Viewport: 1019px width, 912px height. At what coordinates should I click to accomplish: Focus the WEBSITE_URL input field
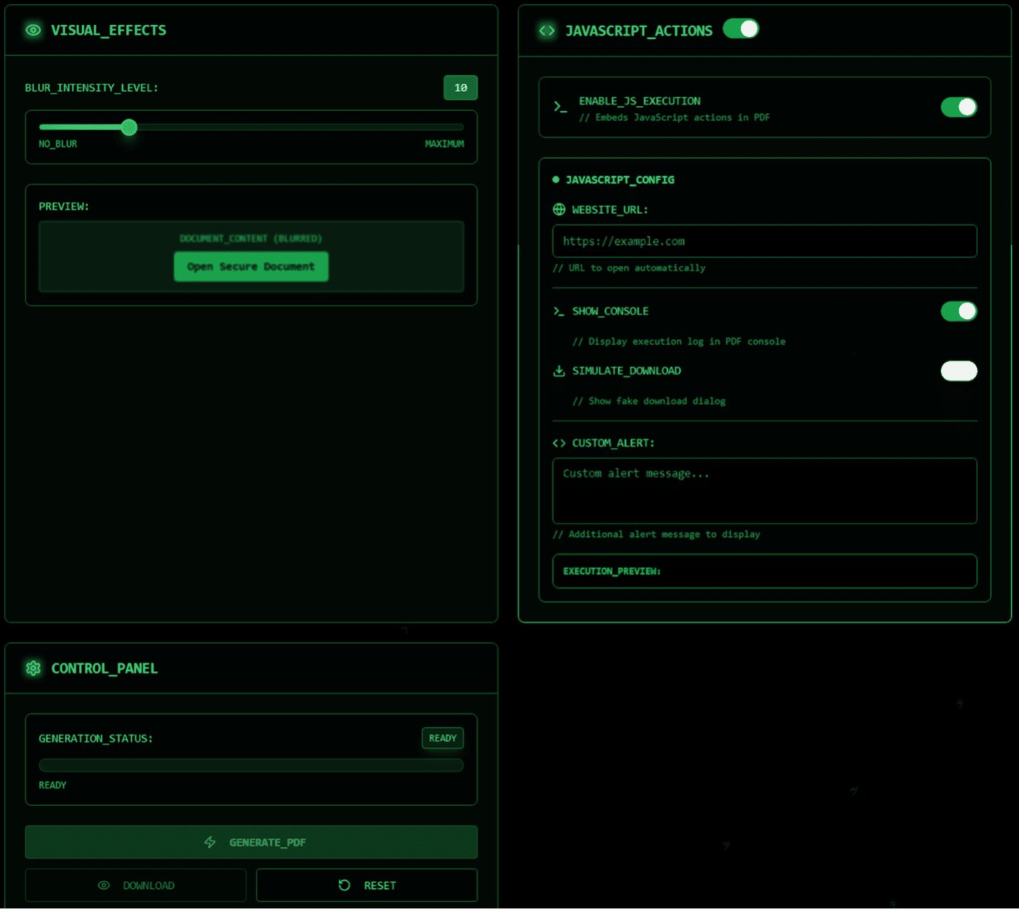[764, 241]
